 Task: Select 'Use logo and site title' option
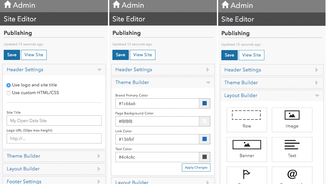[x=9, y=85]
